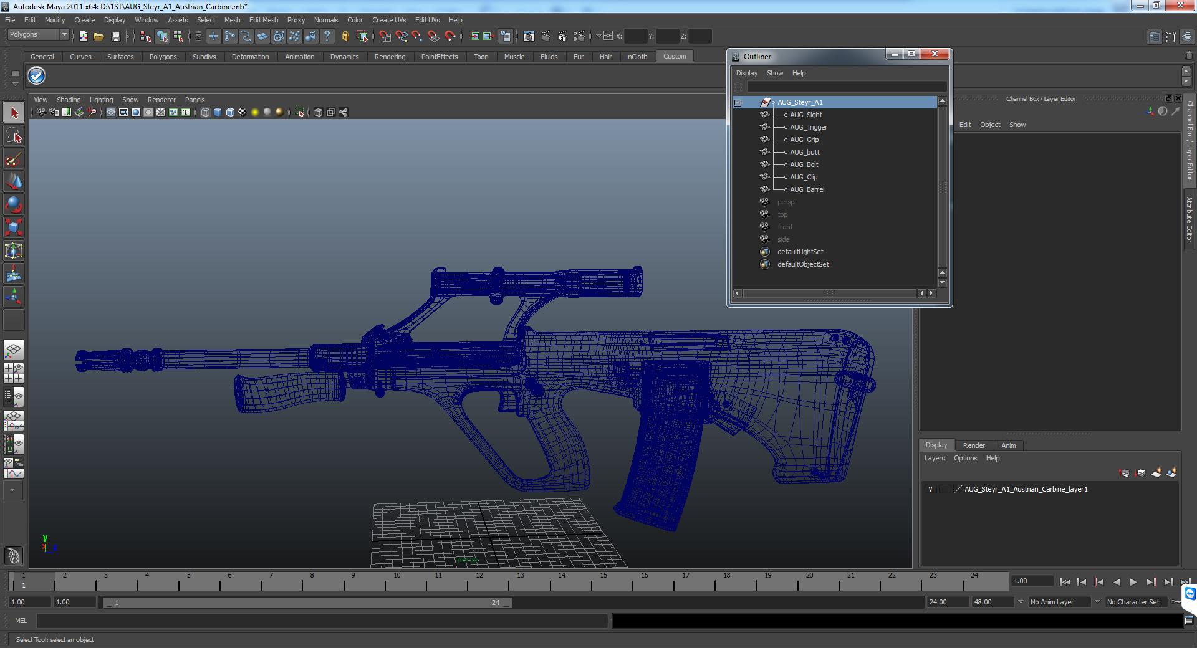Select the arrow Select tool in toolbox
The image size is (1197, 648).
click(14, 113)
